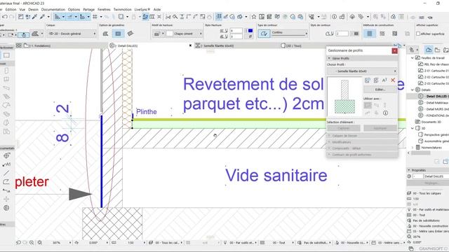Collapse the Feuilles de travail tree node

tap(413, 57)
